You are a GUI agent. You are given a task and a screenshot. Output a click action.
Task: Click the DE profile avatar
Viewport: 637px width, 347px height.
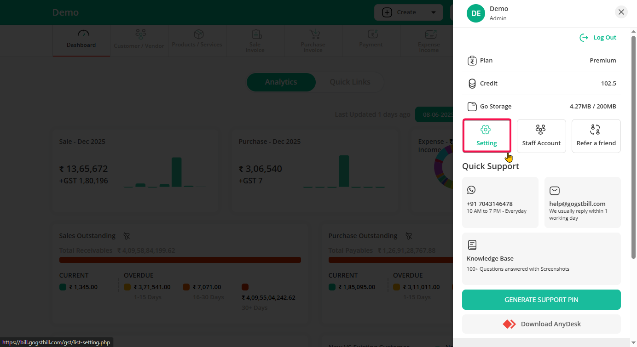coord(476,13)
